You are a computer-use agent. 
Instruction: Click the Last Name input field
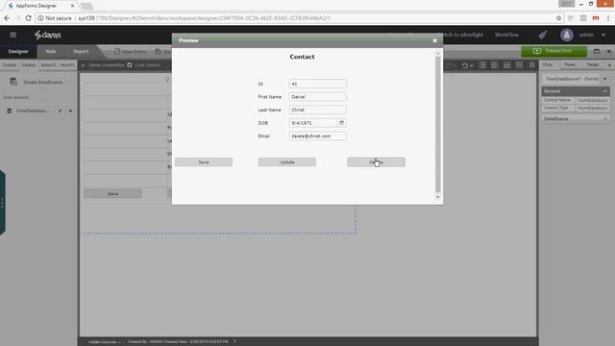pyautogui.click(x=318, y=110)
